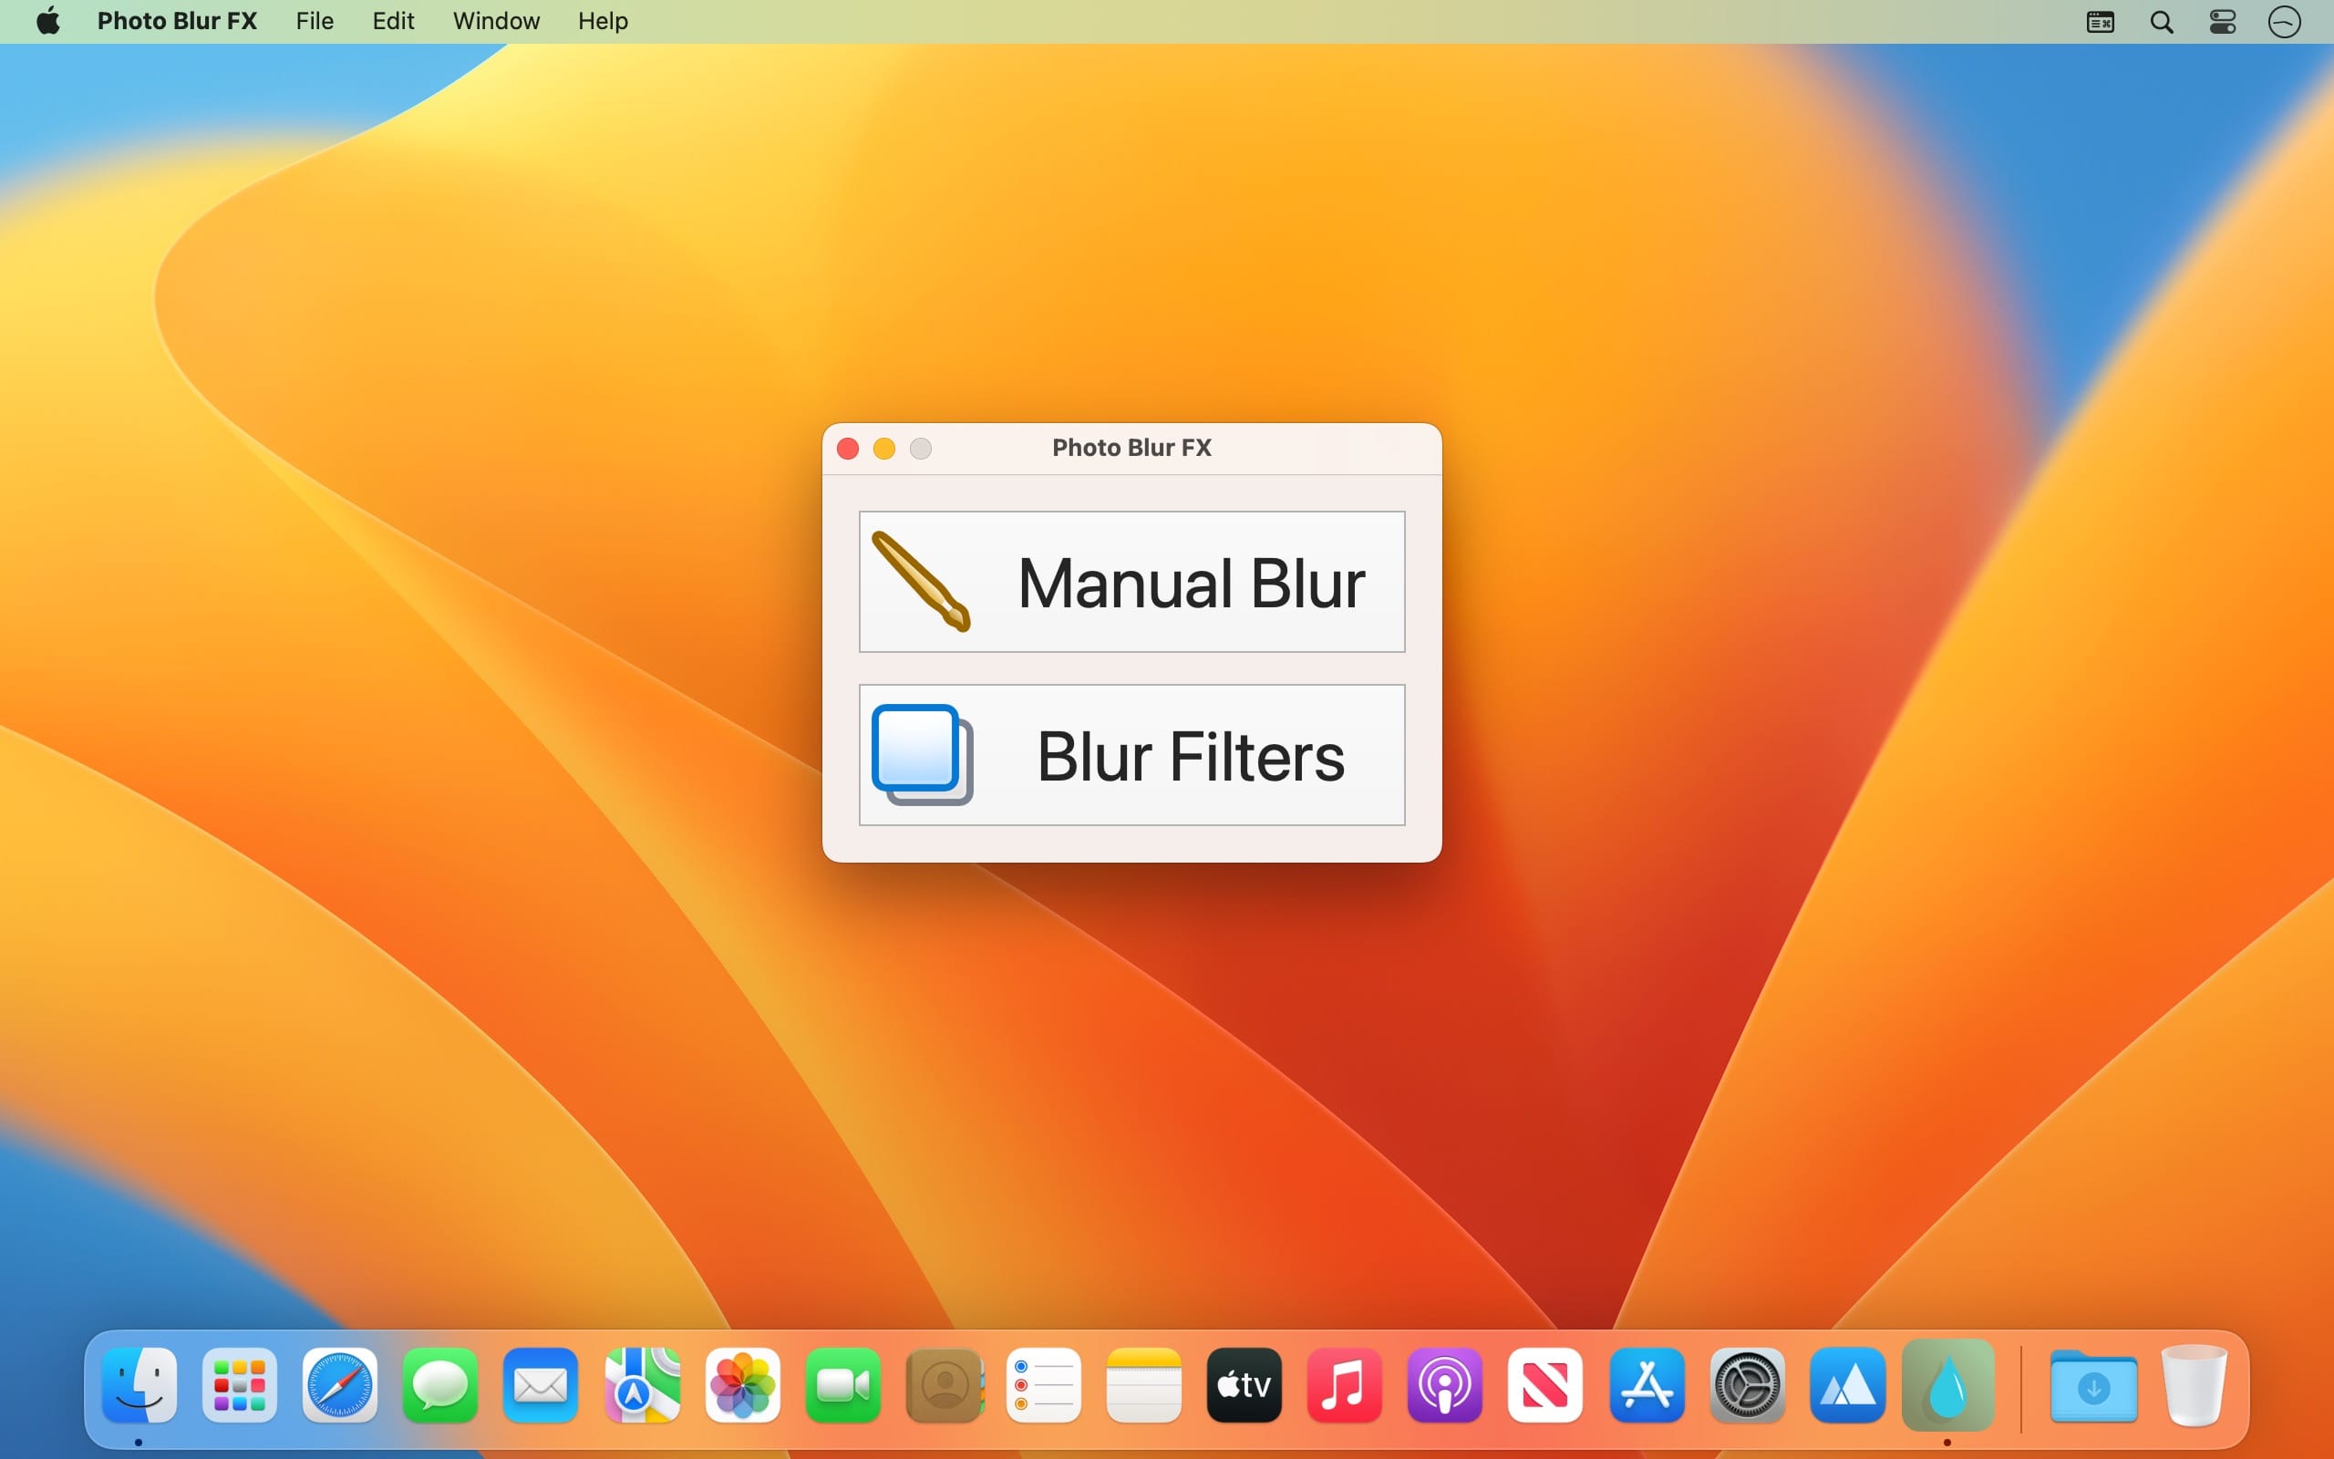Open the Apple menu
Screen dimensions: 2334x1459
48,21
